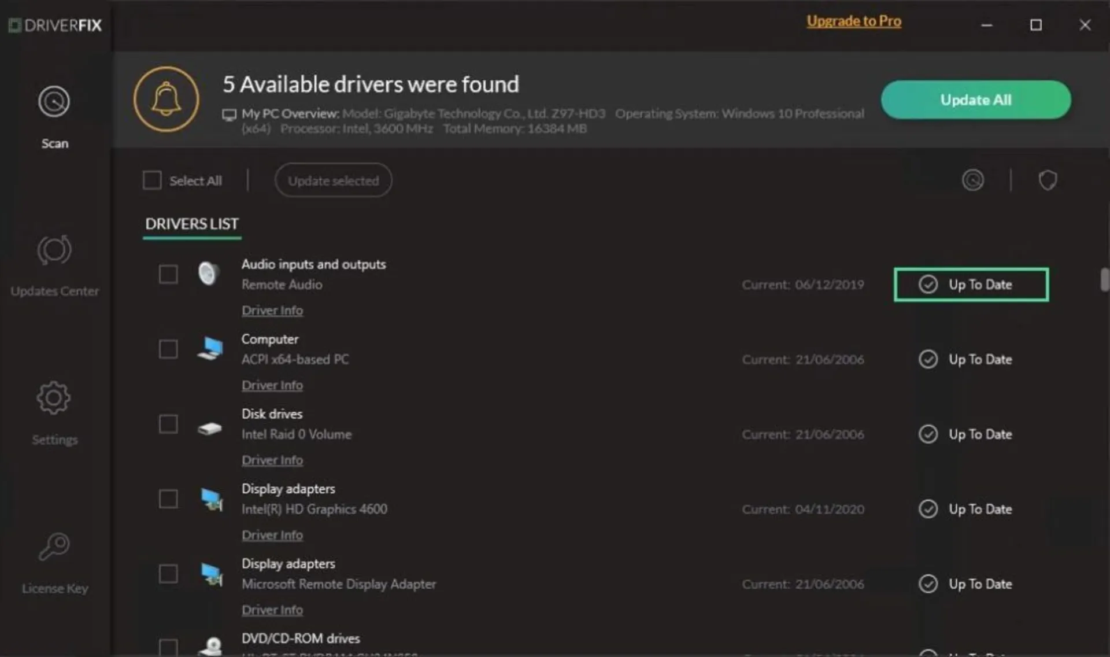Open the License Key icon
Viewport: 1110px width, 657px height.
(54, 547)
